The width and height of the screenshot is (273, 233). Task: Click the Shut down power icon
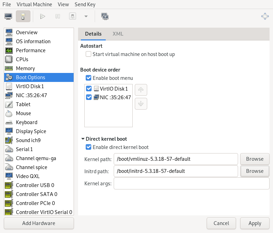72,16
